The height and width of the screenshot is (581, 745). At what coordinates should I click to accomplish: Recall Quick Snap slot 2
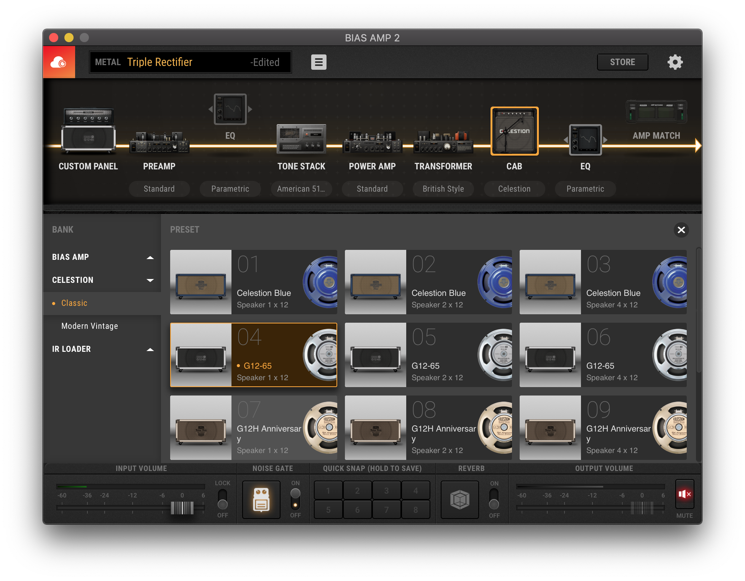358,491
